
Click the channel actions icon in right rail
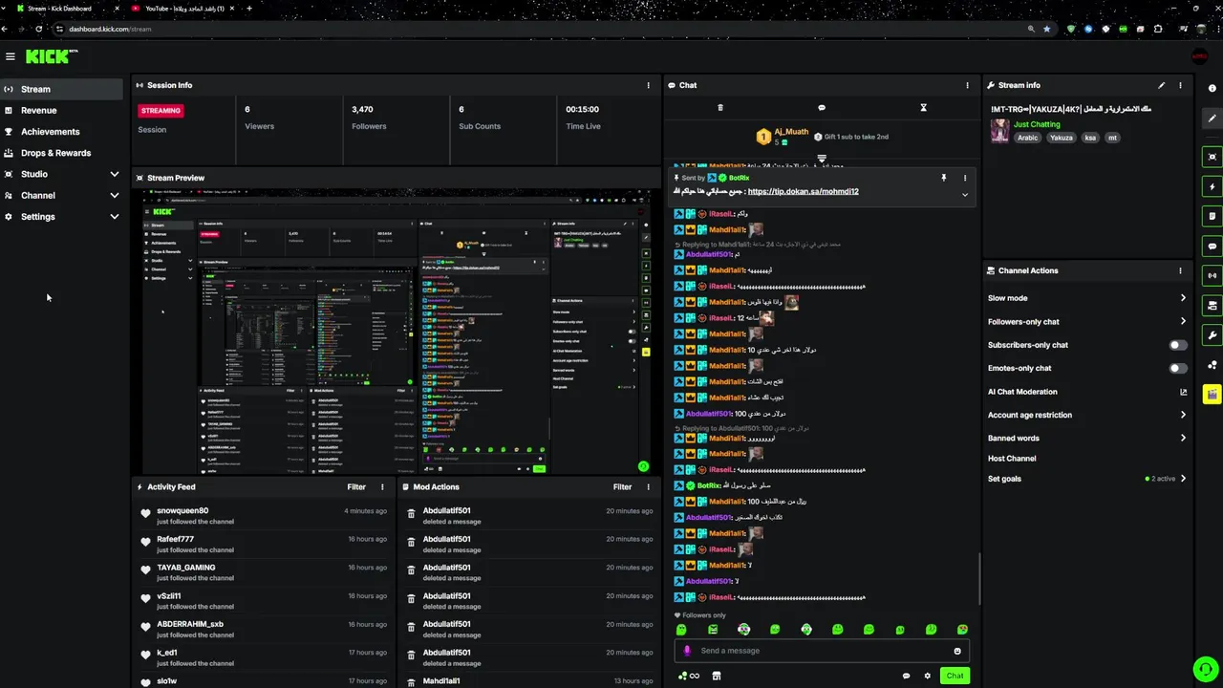(1212, 306)
